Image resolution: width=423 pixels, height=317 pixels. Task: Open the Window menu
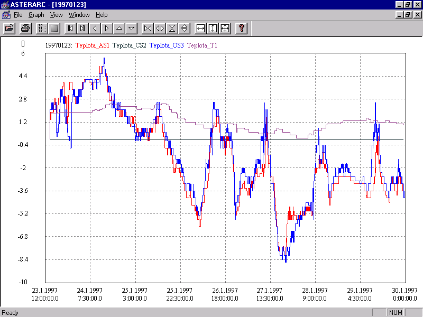[x=79, y=15]
